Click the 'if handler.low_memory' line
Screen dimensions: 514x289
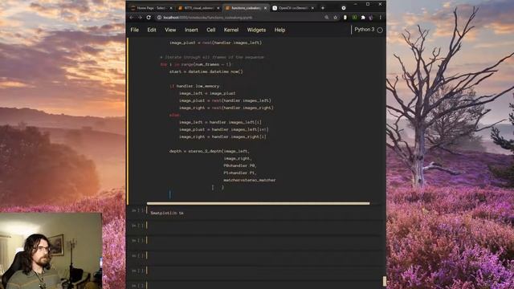point(194,86)
